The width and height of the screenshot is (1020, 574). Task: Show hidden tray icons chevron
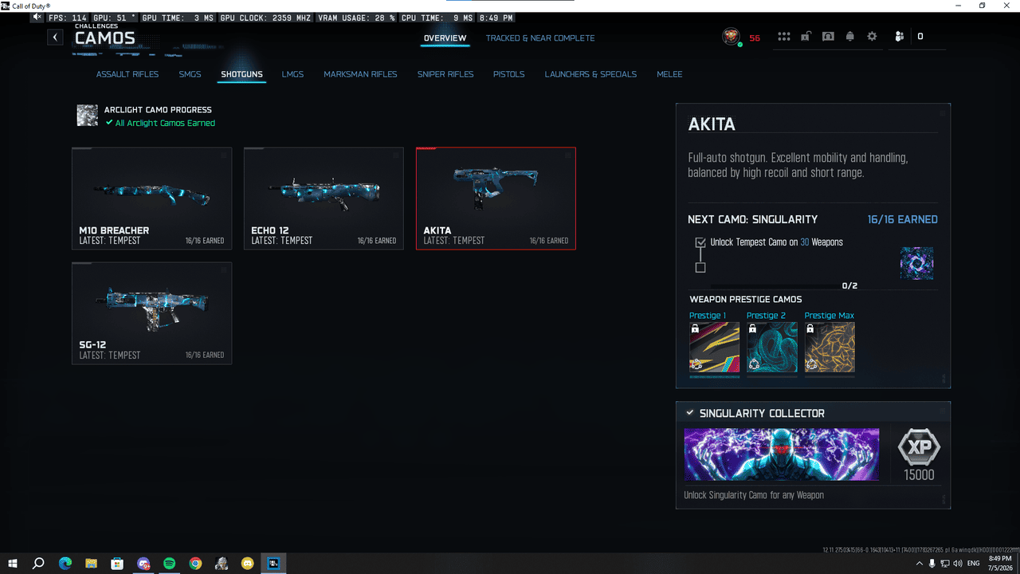click(918, 564)
